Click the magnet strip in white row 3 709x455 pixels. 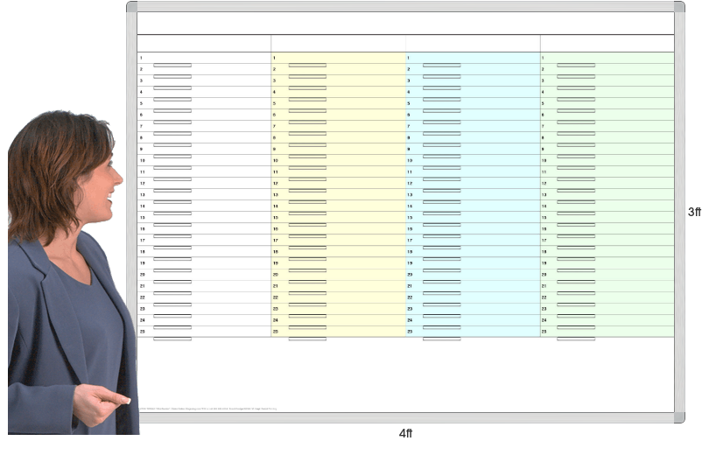click(x=172, y=87)
